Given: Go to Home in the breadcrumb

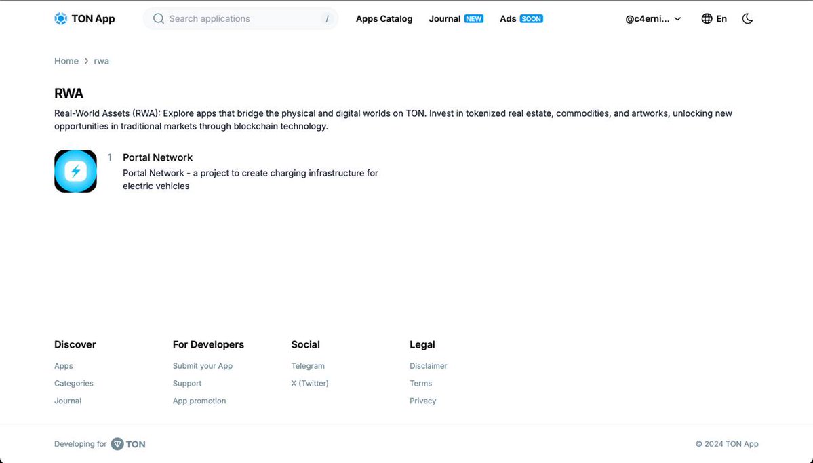Looking at the screenshot, I should click(x=66, y=61).
